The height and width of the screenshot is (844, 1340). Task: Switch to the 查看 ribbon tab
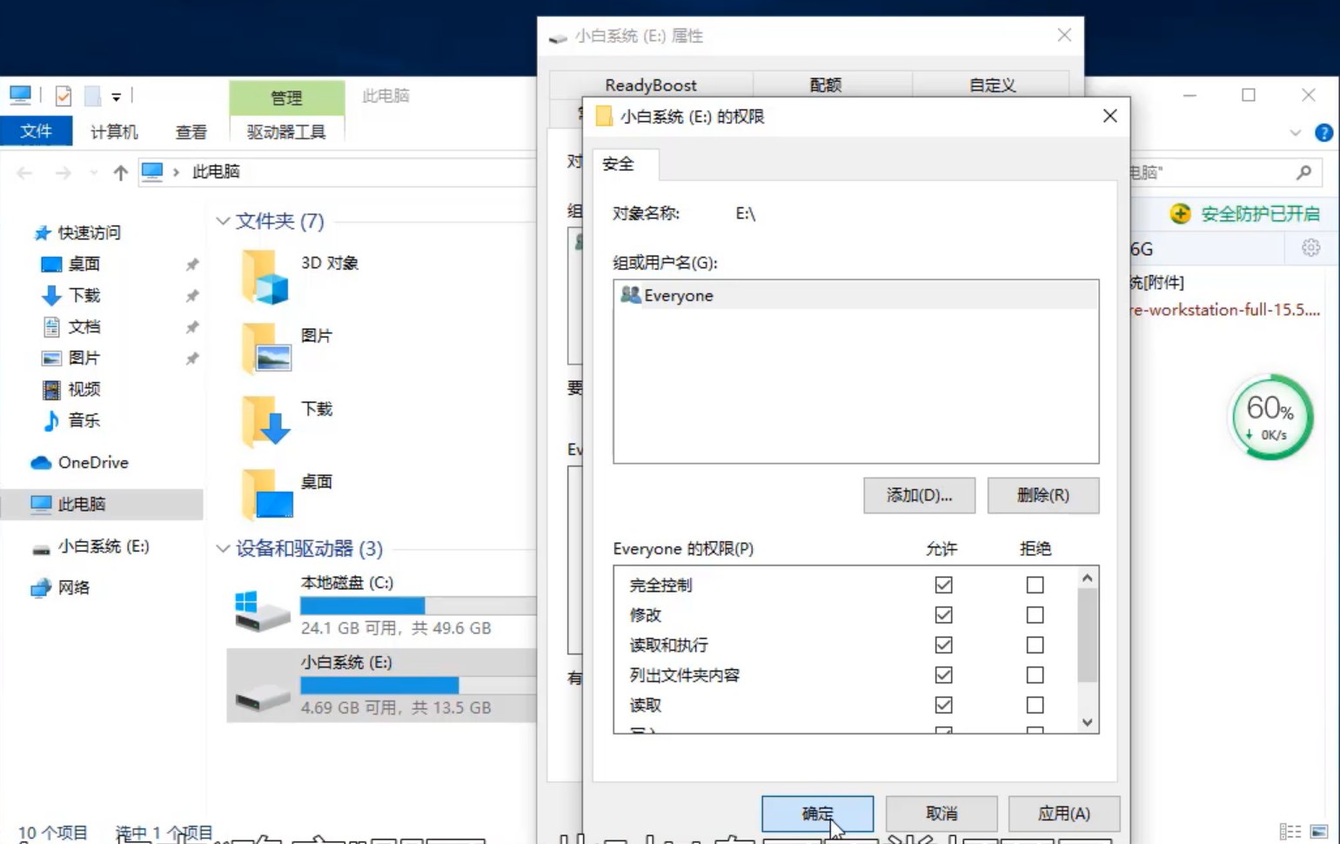tap(191, 131)
